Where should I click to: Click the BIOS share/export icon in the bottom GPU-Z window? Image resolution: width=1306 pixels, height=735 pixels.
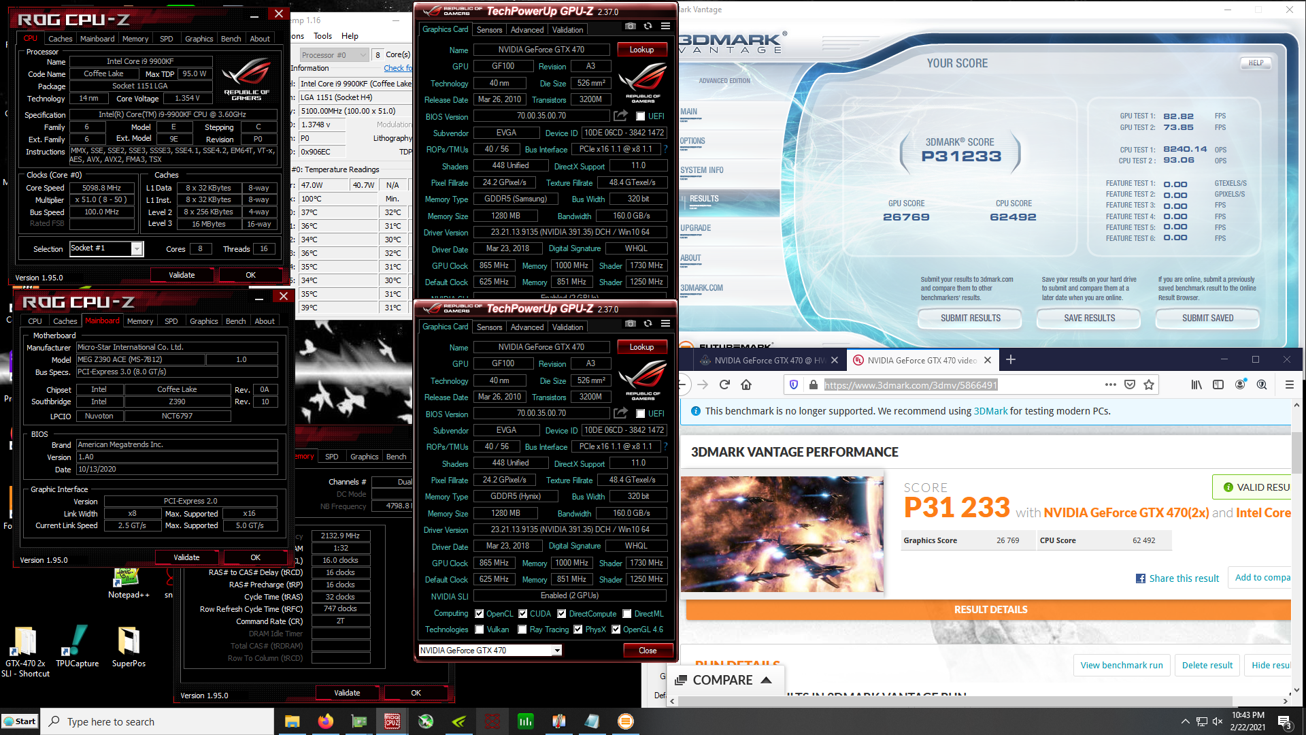click(x=620, y=414)
